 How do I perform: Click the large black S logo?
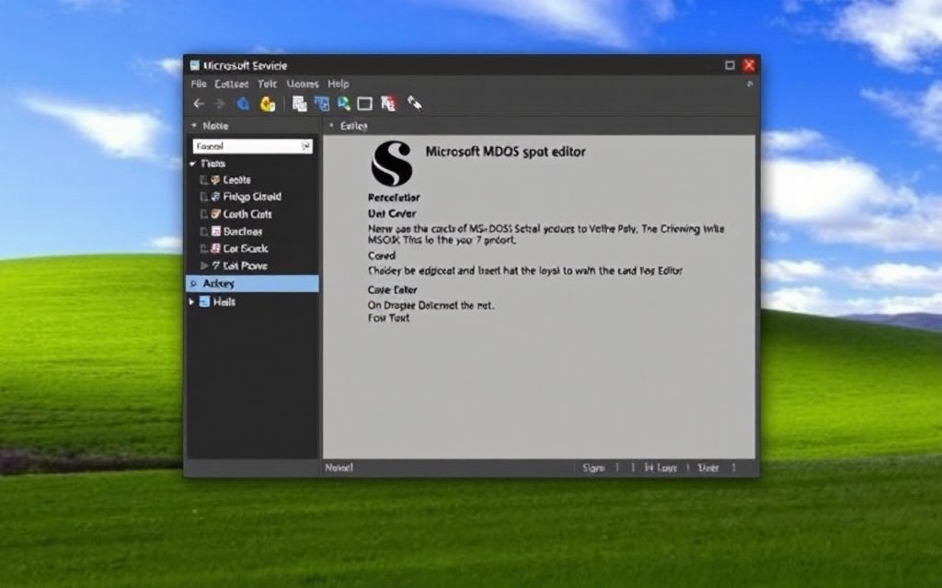(392, 164)
